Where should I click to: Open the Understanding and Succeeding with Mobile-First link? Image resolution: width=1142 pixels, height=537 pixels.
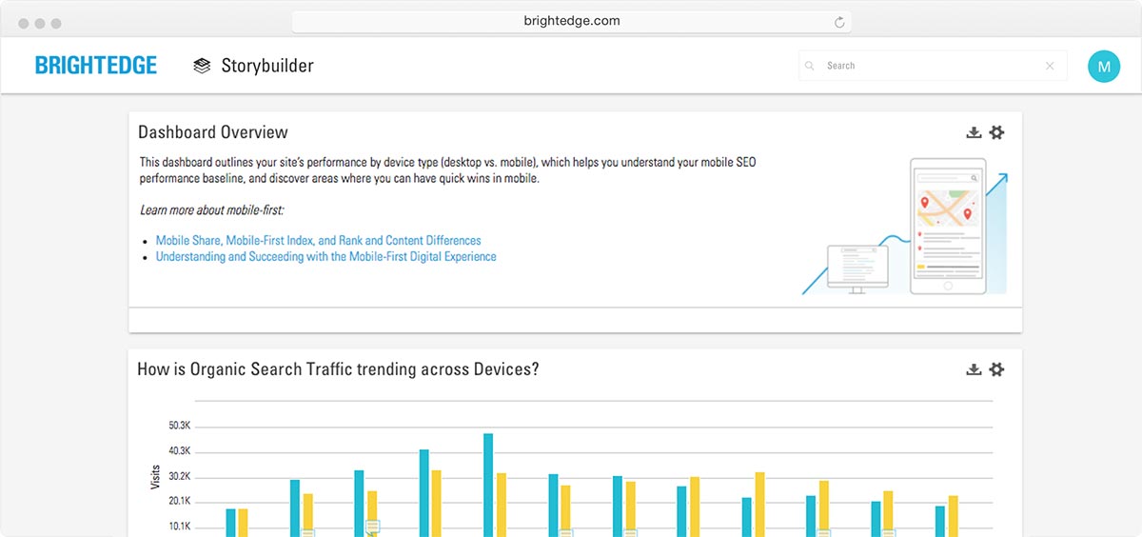pos(325,257)
